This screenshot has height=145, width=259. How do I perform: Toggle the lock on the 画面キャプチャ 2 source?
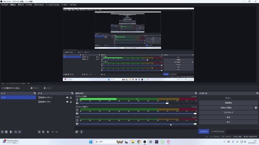(71, 97)
